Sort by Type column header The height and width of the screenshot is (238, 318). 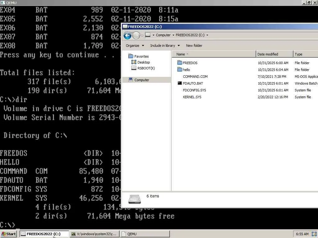click(x=306, y=54)
